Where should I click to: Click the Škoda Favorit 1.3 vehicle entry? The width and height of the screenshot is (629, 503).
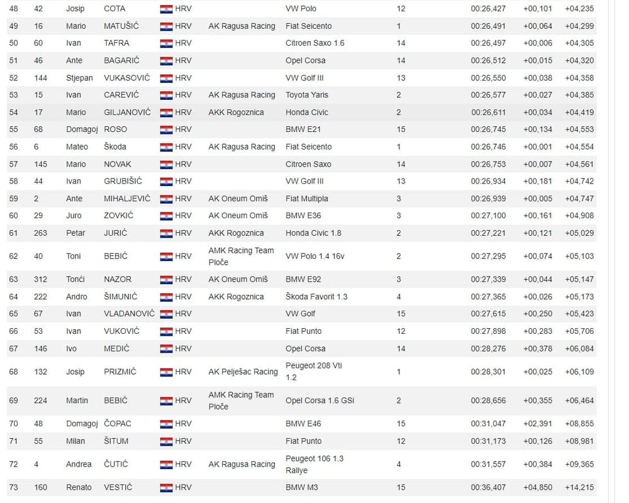316,297
